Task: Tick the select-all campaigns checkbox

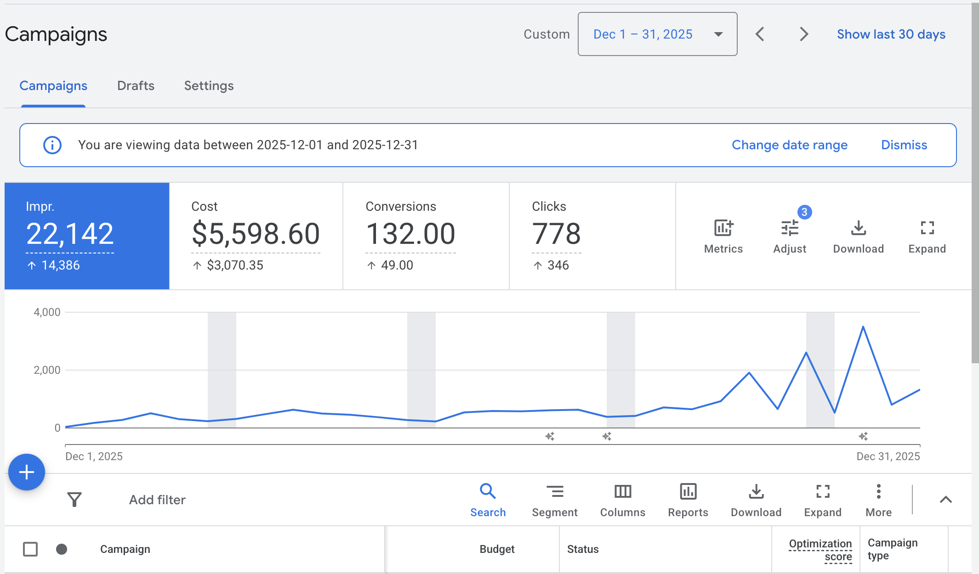Action: tap(30, 549)
